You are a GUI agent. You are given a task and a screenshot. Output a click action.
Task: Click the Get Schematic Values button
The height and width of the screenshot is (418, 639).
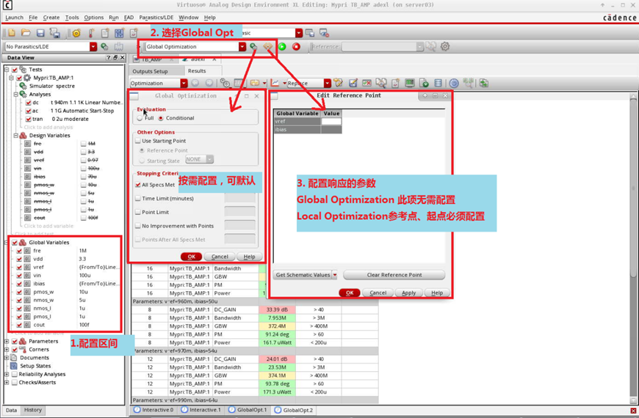click(303, 275)
